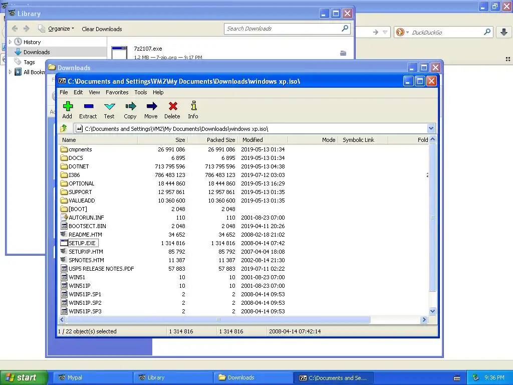The image size is (513, 385).
Task: Switch to Mypal taskbar button
Action: [93, 377]
